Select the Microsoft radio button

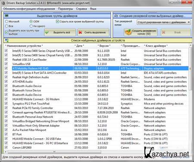[x=6, y=22]
